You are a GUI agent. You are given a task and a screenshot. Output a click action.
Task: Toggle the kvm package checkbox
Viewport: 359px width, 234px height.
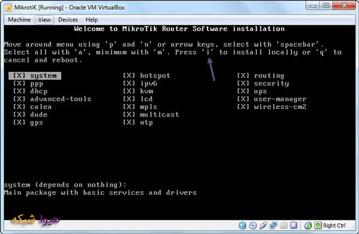click(x=129, y=91)
